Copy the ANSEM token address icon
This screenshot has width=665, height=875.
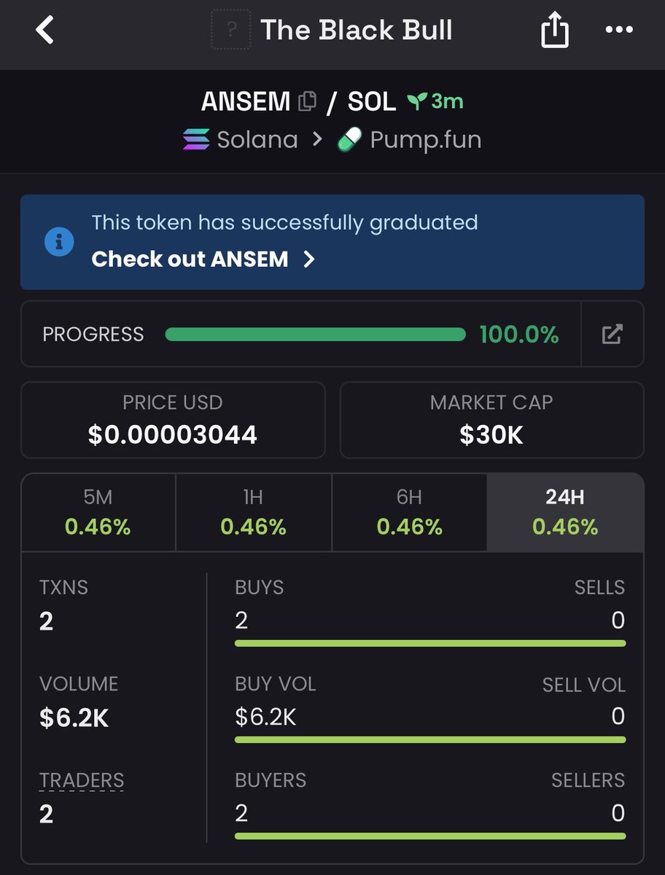click(x=308, y=101)
